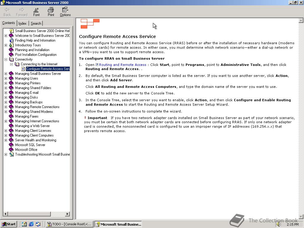Expand Troubleshooting Microsoft Small Business node
The width and height of the screenshot is (304, 228).
pyautogui.click(x=6, y=154)
